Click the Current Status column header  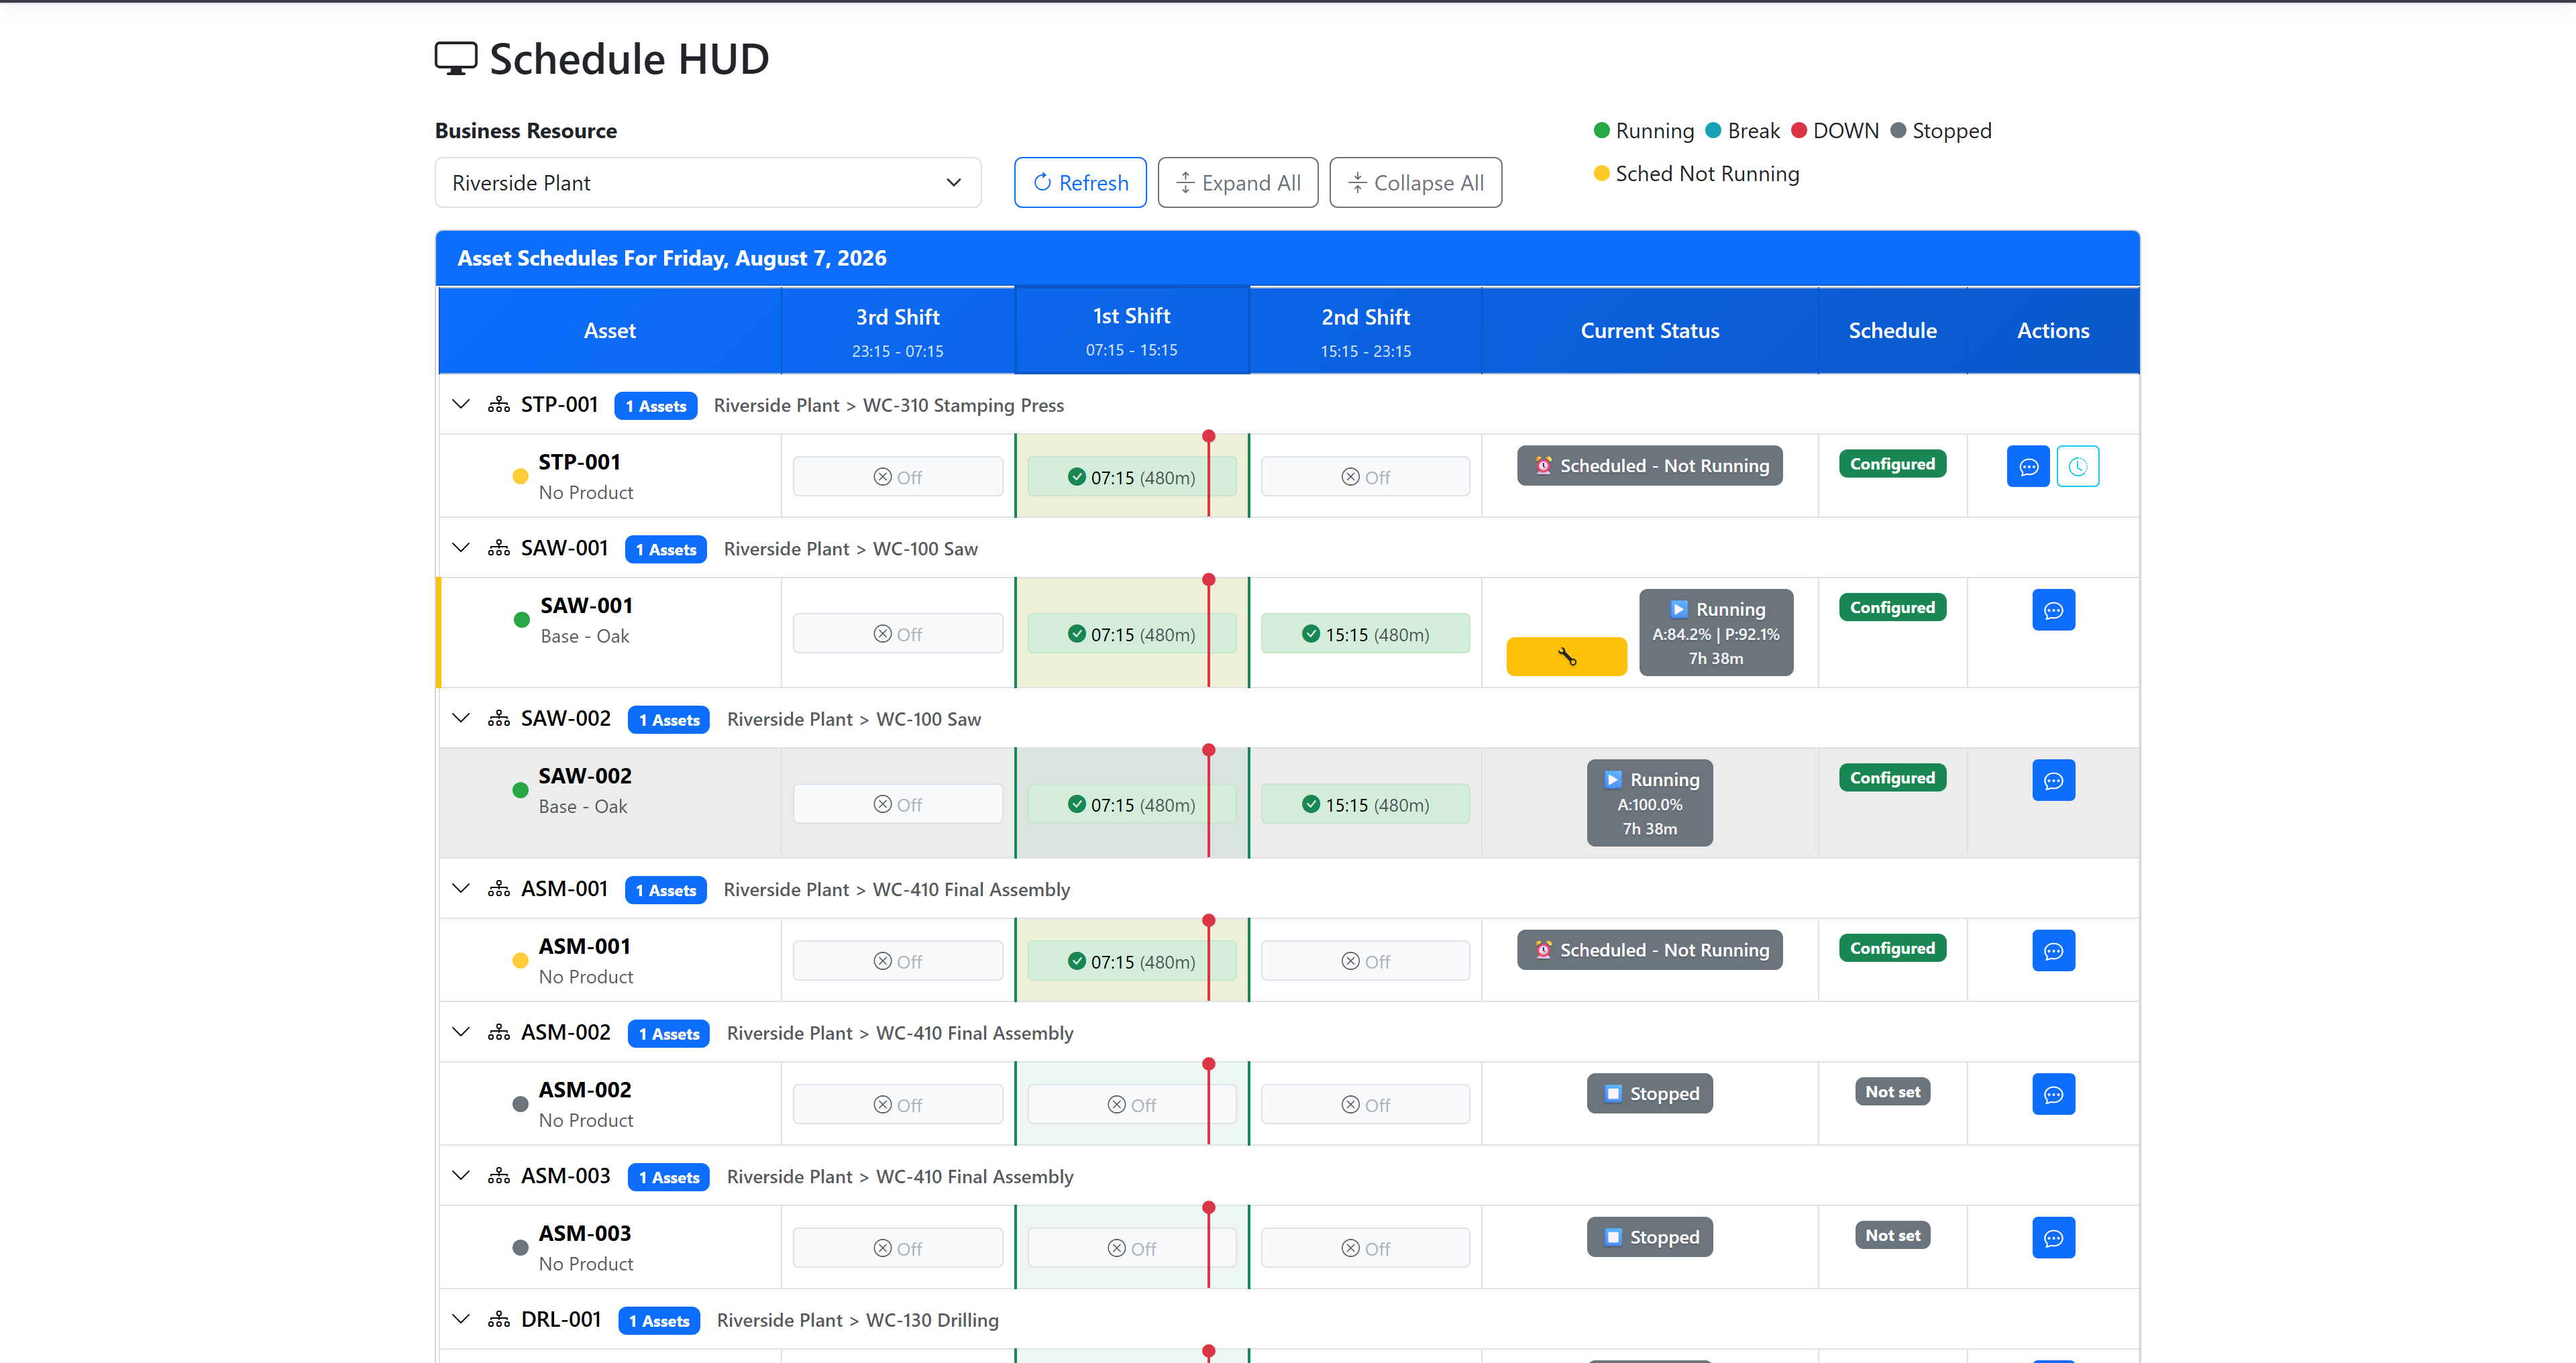[x=1650, y=331]
